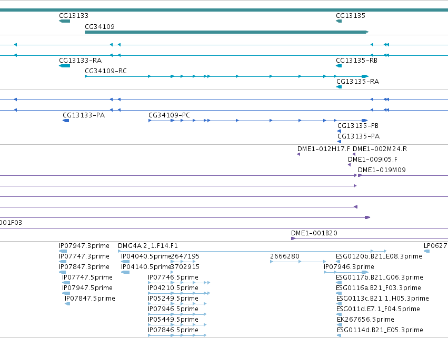This screenshot has width=448, height=338.
Task: Select the CG13133-RA transcript glyph
Action: click(65, 66)
